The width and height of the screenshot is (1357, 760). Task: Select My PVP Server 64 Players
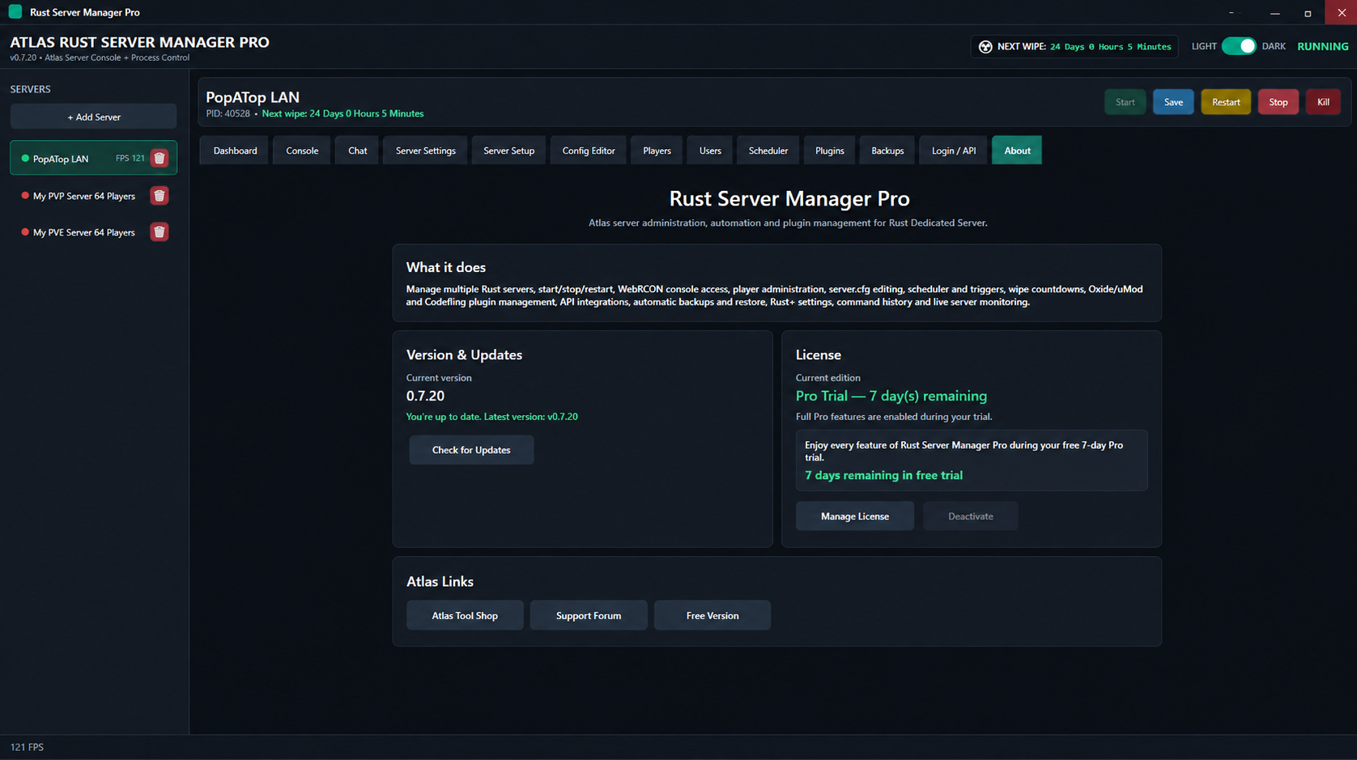pos(83,196)
